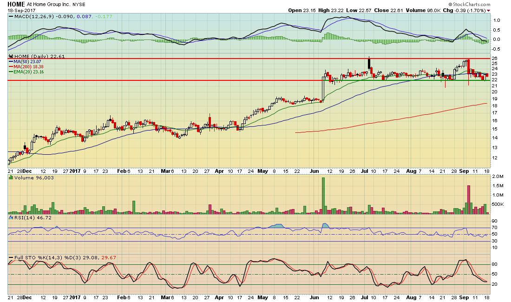511x302 pixels.
Task: Click the line icon before RSI(14) label
Action: pos(11,217)
